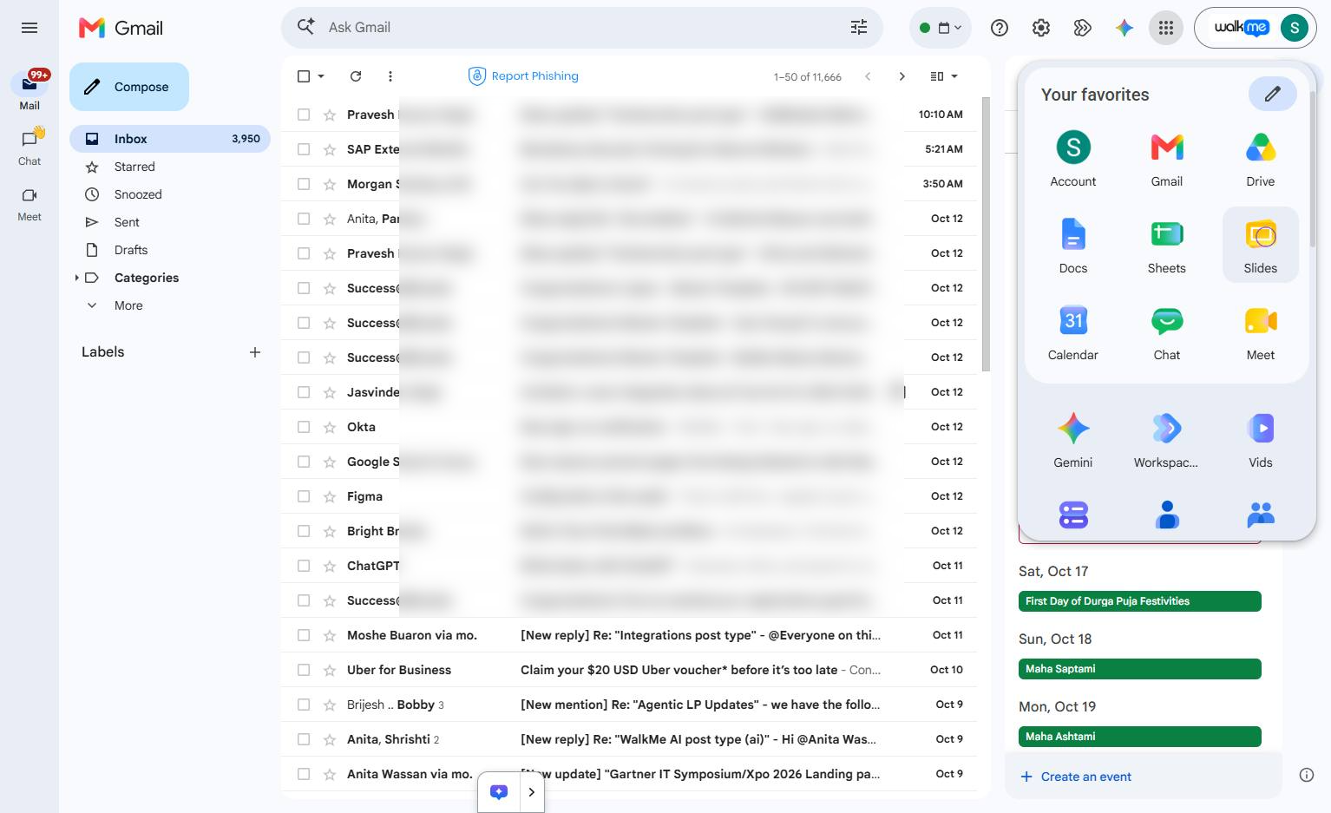Show search options in the search bar

858,28
